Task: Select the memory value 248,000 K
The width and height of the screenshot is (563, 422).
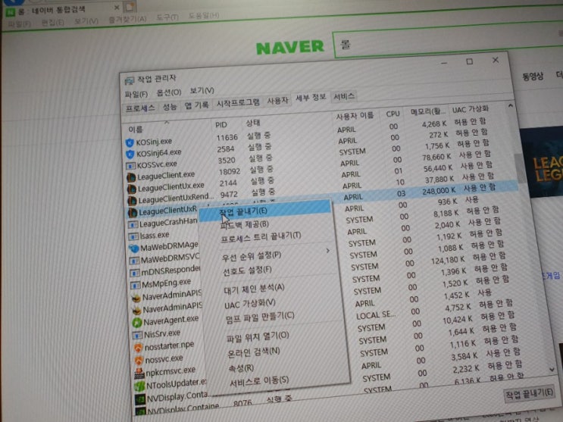Action: [439, 192]
